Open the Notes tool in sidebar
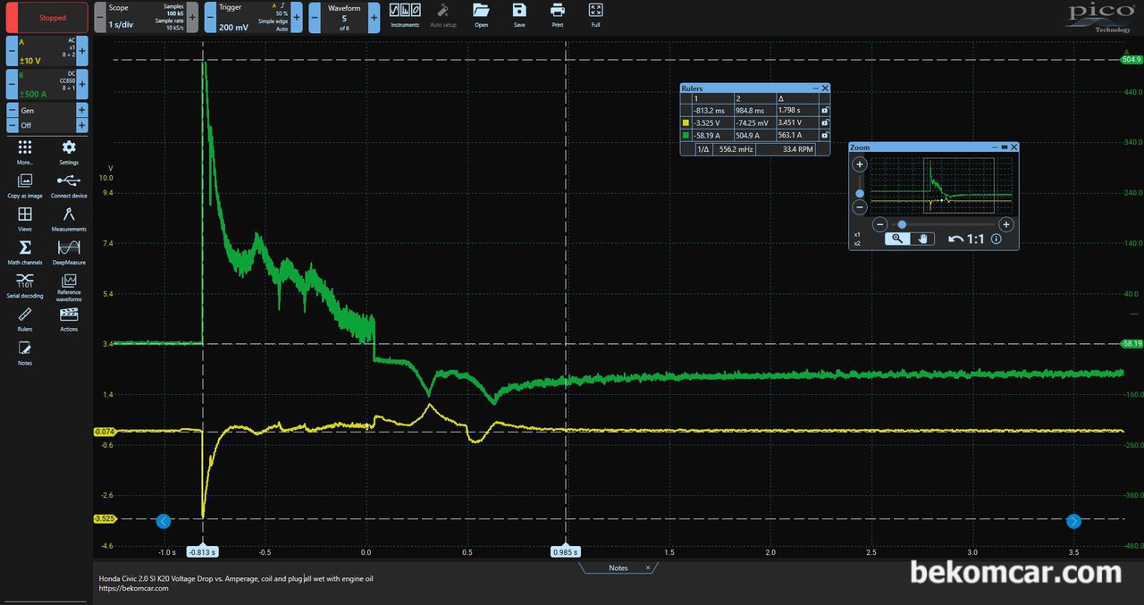The image size is (1144, 605). point(25,352)
